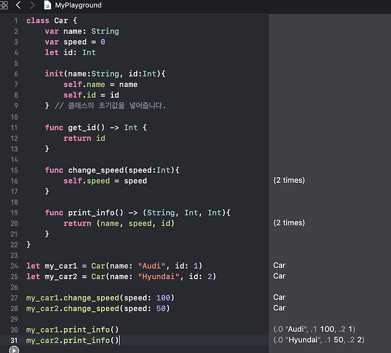Click the first (2 times) result on line 16
391x353 pixels.
coord(289,180)
